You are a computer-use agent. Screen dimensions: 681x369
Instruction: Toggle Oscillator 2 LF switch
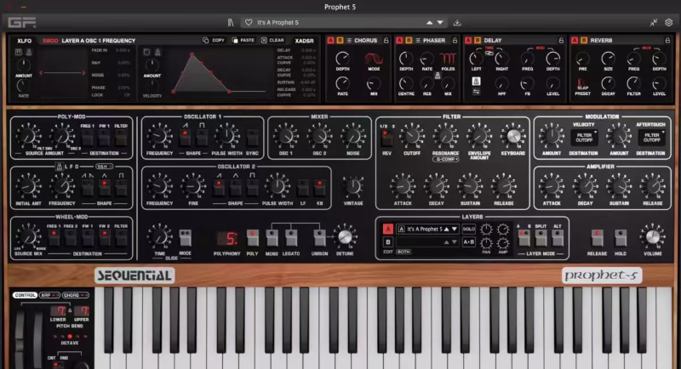[x=303, y=187]
